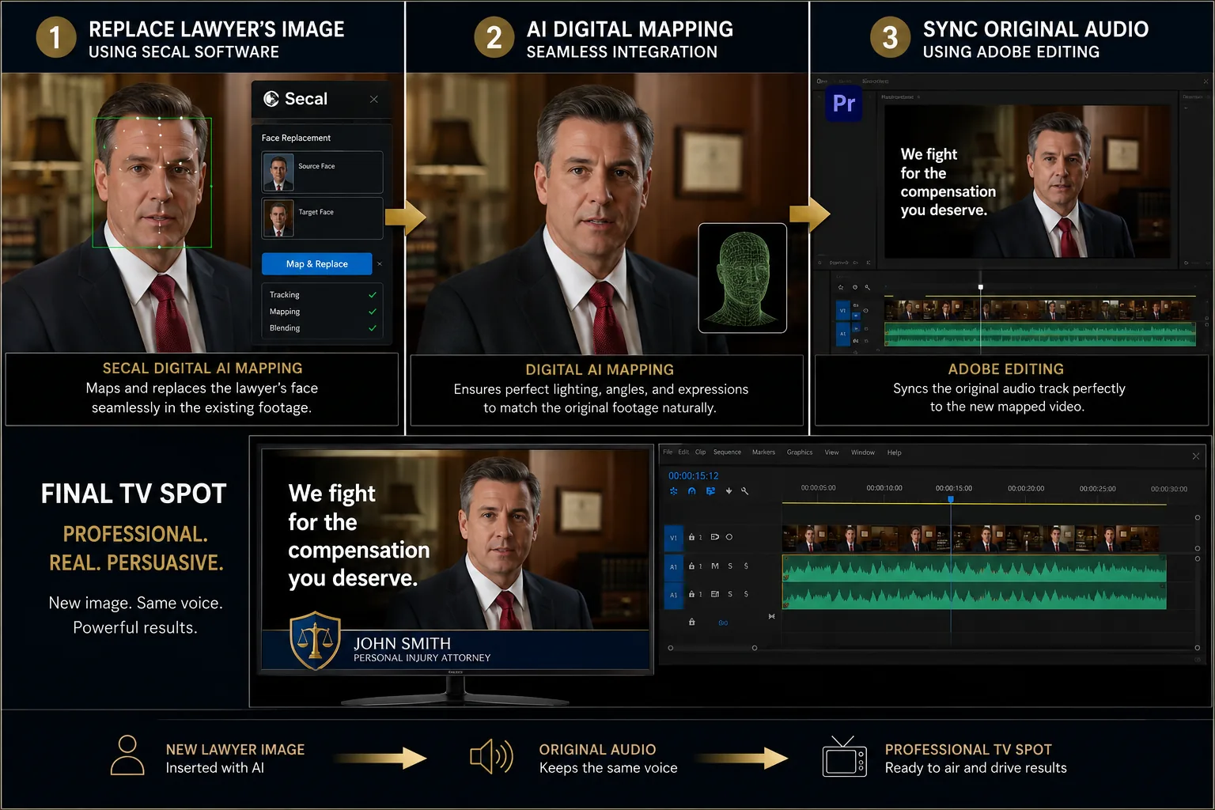Viewport: 1215px width, 810px height.
Task: Click the scales of justice shield logo
Action: click(x=316, y=641)
